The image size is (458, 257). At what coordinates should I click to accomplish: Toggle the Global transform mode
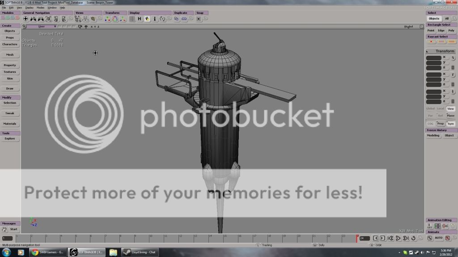tap(431, 109)
